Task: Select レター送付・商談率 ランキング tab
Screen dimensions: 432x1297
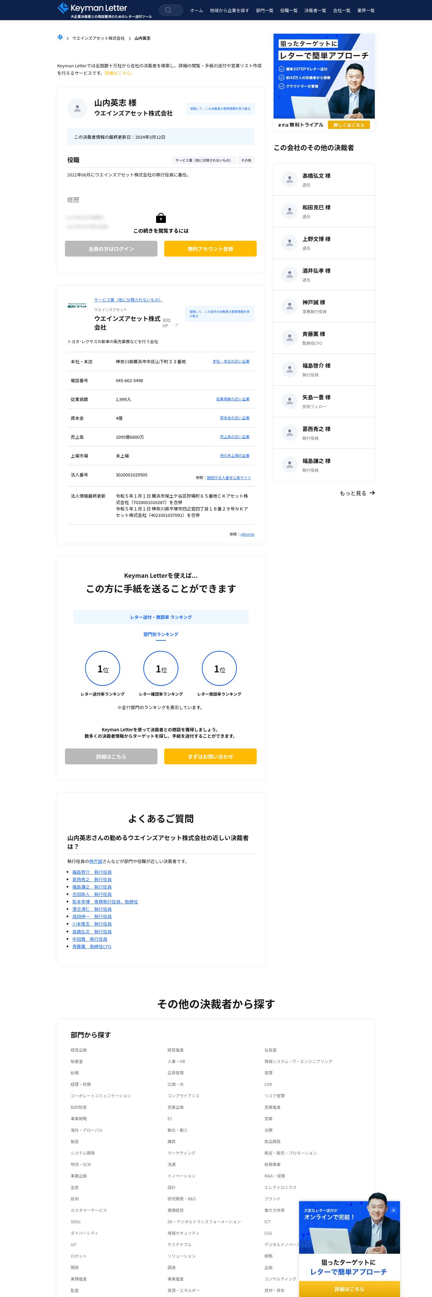Action: (x=161, y=617)
